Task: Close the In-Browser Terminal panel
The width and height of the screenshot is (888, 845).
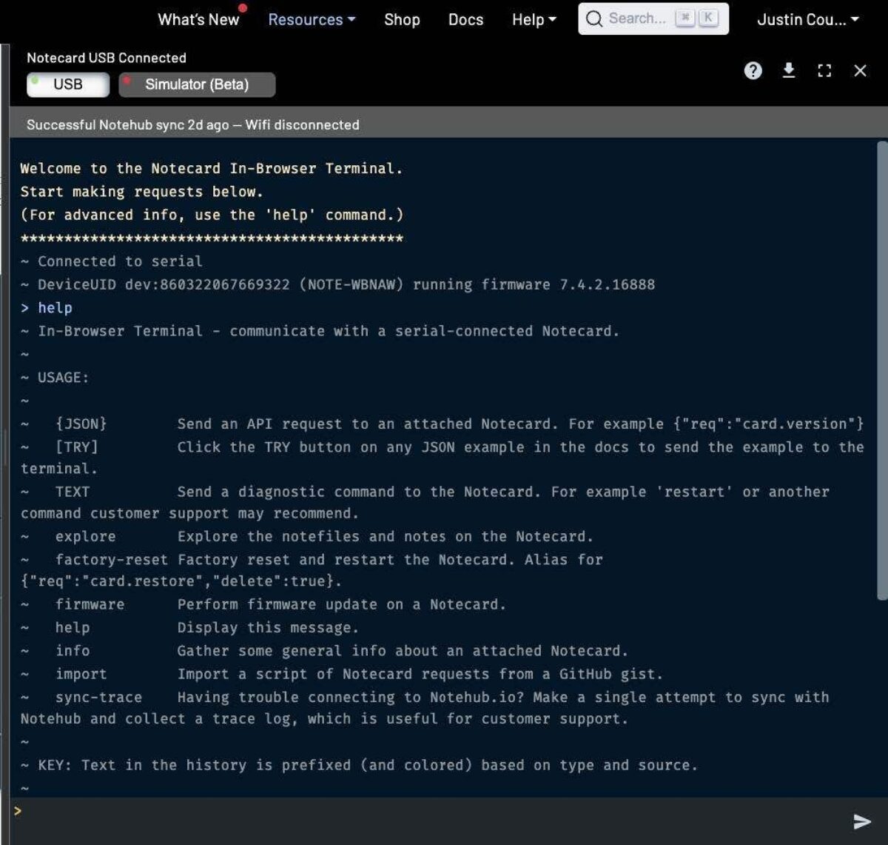Action: 860,70
